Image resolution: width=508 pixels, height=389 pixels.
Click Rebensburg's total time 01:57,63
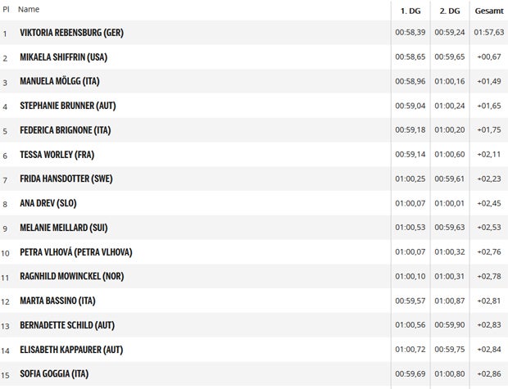click(x=488, y=33)
